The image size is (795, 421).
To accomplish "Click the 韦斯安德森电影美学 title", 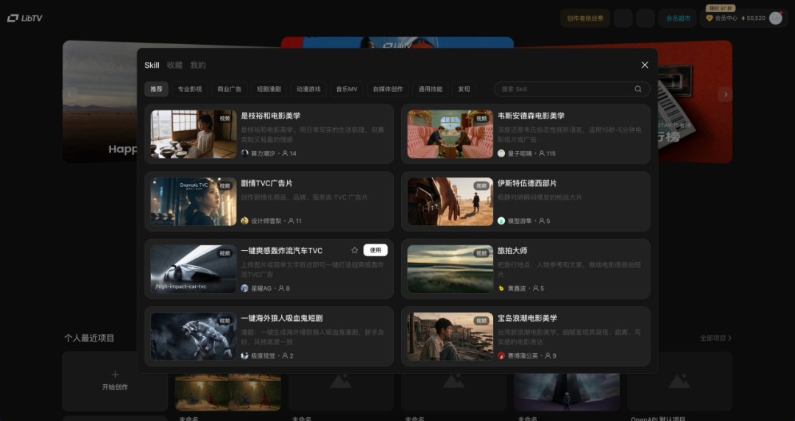I will (x=531, y=116).
